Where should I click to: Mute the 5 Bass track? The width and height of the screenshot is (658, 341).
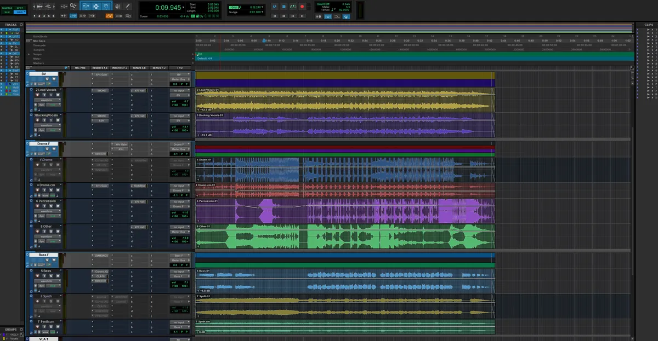(x=58, y=276)
